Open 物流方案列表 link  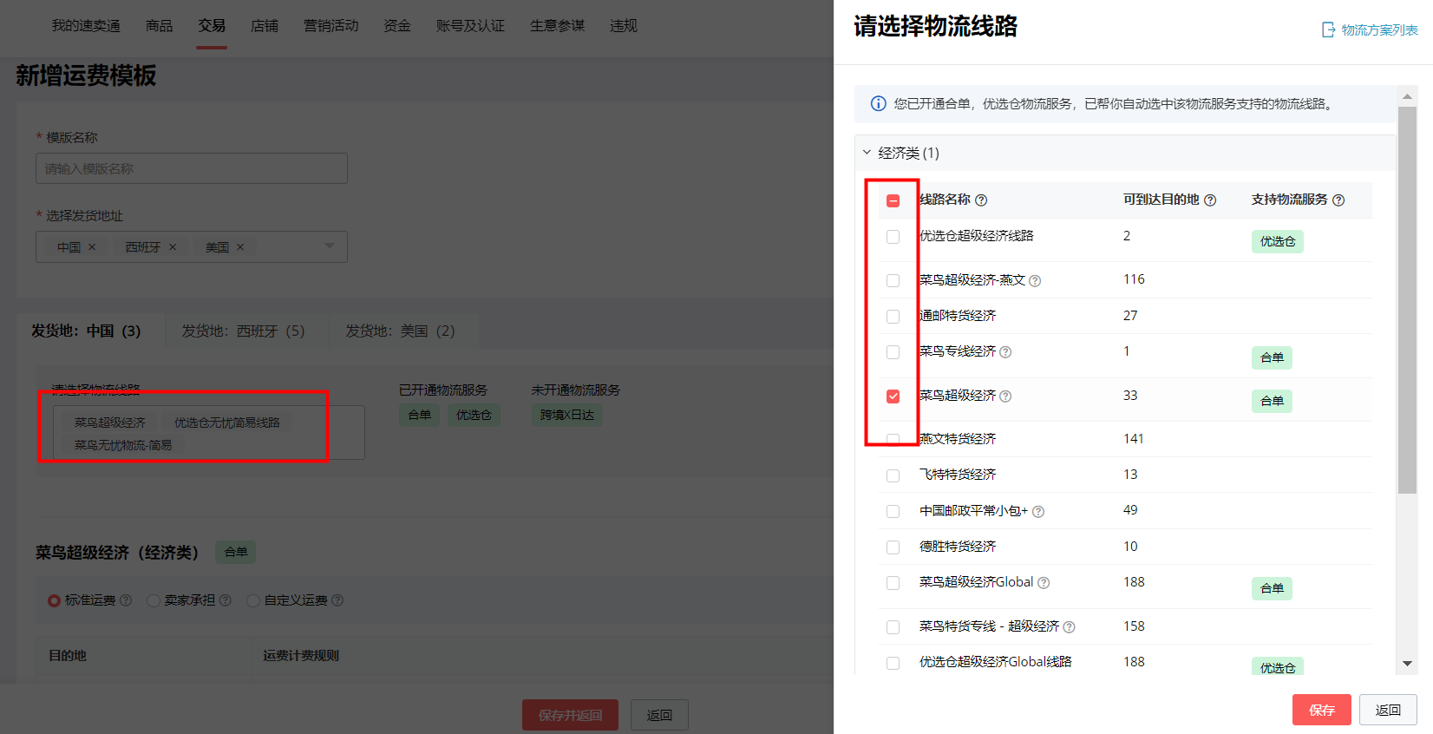coord(1379,30)
